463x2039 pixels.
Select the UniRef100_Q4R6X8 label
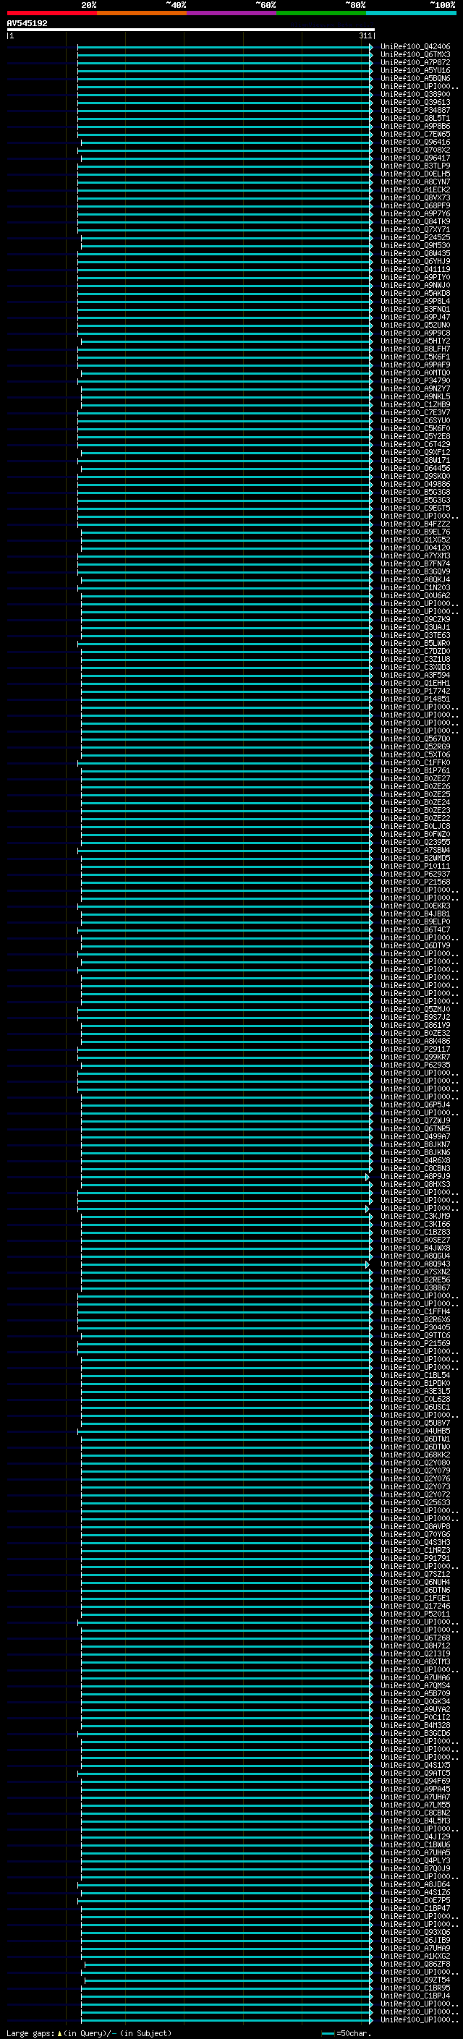(x=415, y=1160)
